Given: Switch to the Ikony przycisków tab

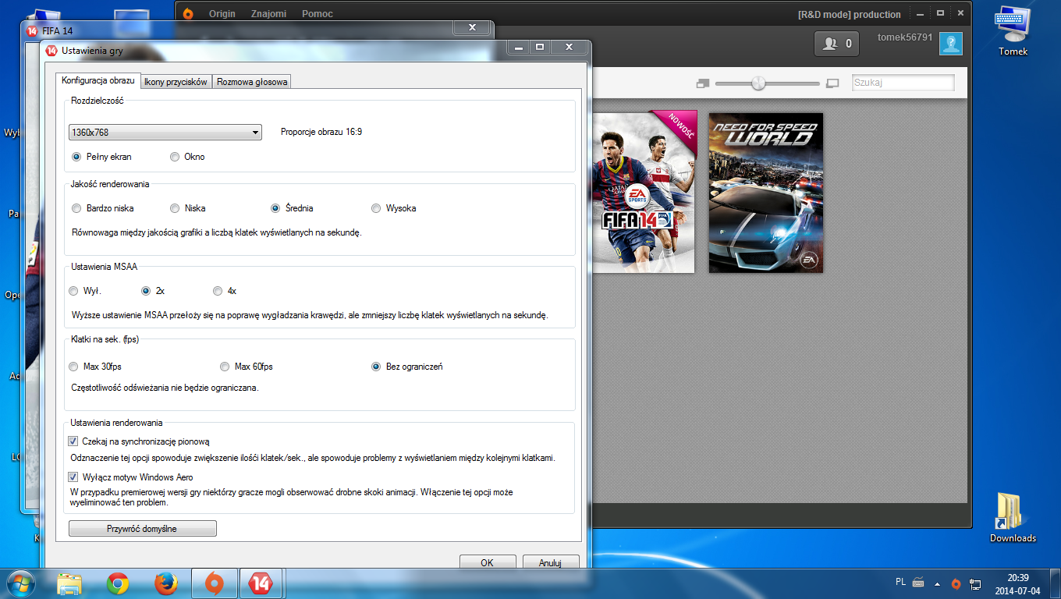Looking at the screenshot, I should pos(176,82).
